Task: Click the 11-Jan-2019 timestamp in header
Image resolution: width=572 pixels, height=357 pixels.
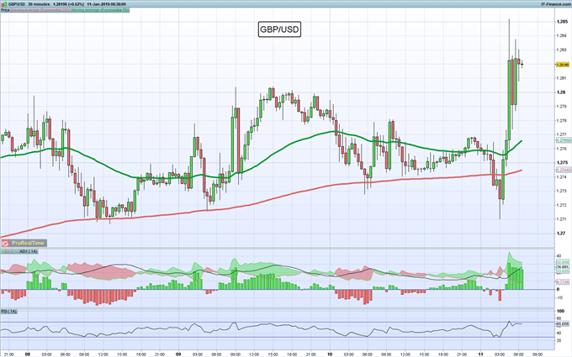Action: point(106,4)
